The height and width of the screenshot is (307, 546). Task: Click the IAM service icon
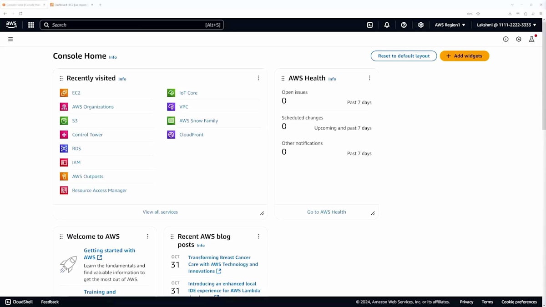point(64,162)
